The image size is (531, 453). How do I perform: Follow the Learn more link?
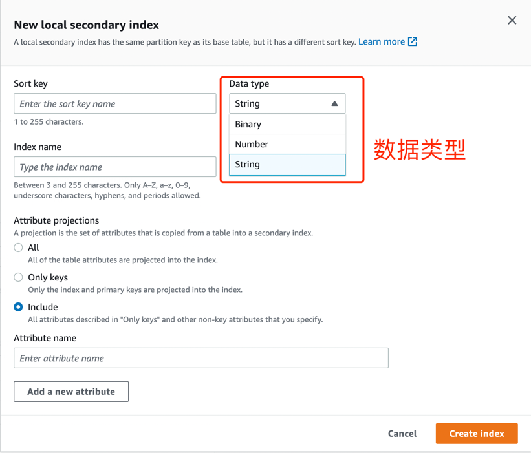(x=382, y=41)
